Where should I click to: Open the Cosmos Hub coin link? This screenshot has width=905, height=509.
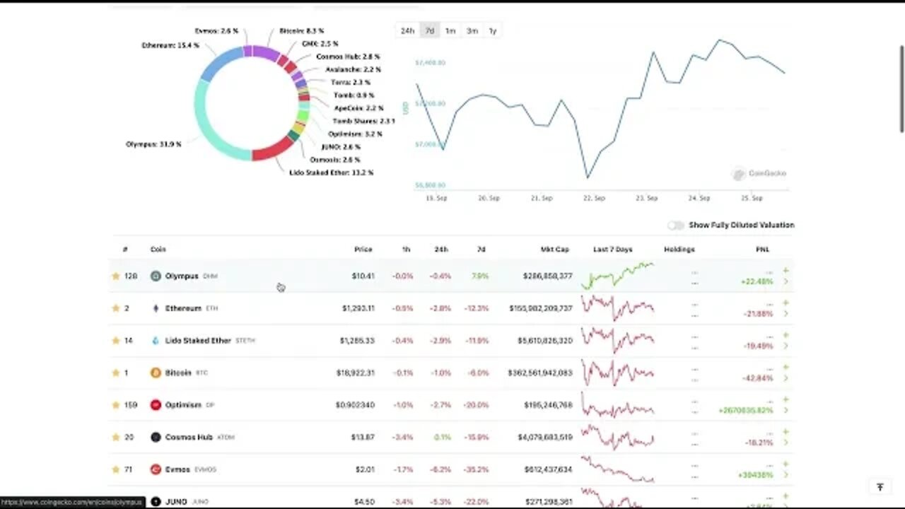(x=189, y=437)
